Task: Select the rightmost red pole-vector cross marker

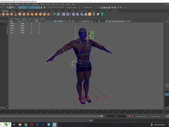Action: coord(107,98)
